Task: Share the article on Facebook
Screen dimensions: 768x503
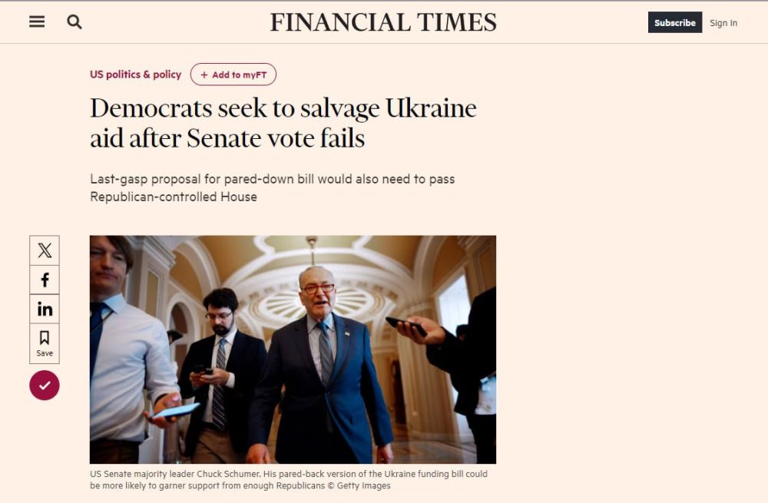Action: pyautogui.click(x=44, y=280)
